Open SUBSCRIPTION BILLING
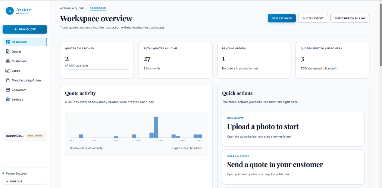 350,18
